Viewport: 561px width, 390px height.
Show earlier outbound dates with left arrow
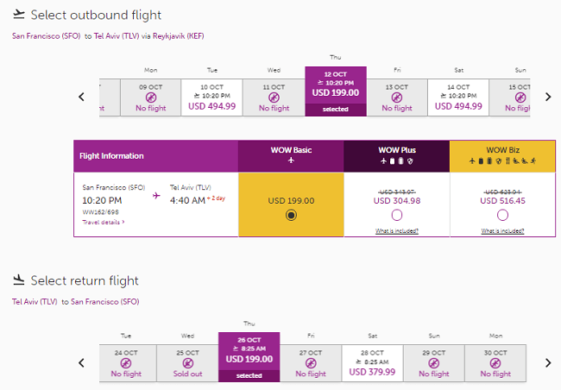[82, 97]
